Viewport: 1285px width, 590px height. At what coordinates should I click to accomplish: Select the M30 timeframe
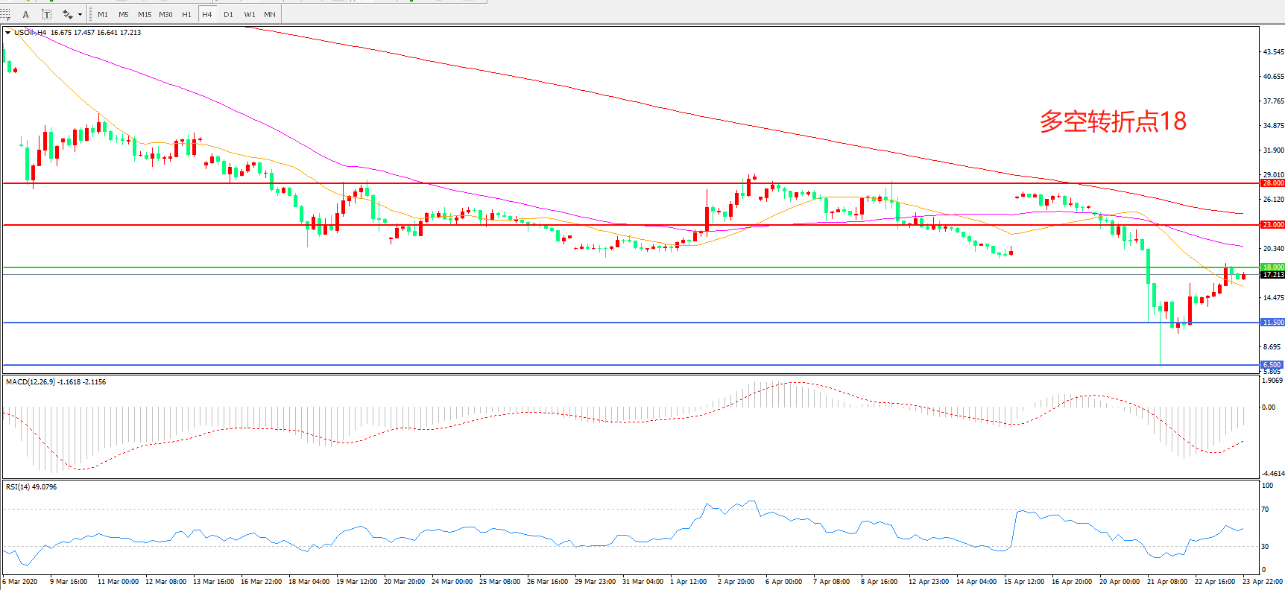point(165,14)
